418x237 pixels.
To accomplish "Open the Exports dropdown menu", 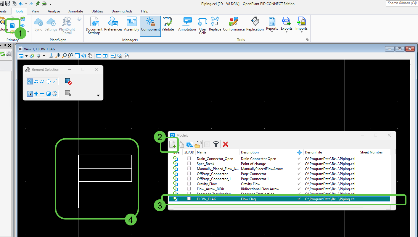I will pos(287,25).
